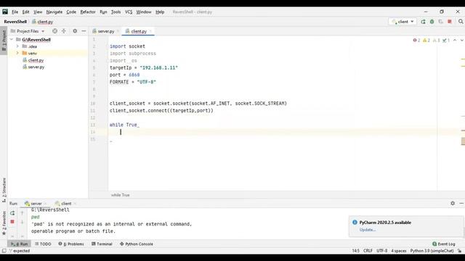Click the locate file target icon
This screenshot has height=261, width=465.
(54, 31)
